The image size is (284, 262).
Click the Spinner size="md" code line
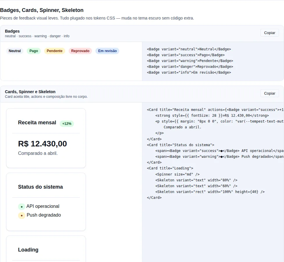(177, 174)
